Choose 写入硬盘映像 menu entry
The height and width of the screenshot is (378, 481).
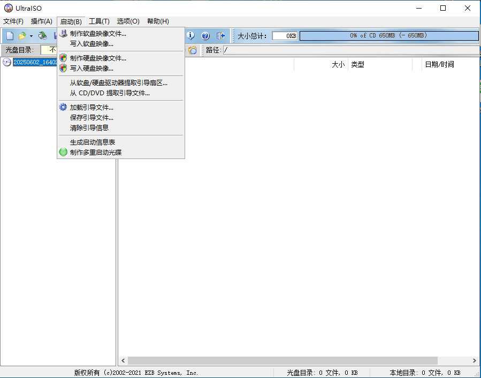click(x=121, y=68)
